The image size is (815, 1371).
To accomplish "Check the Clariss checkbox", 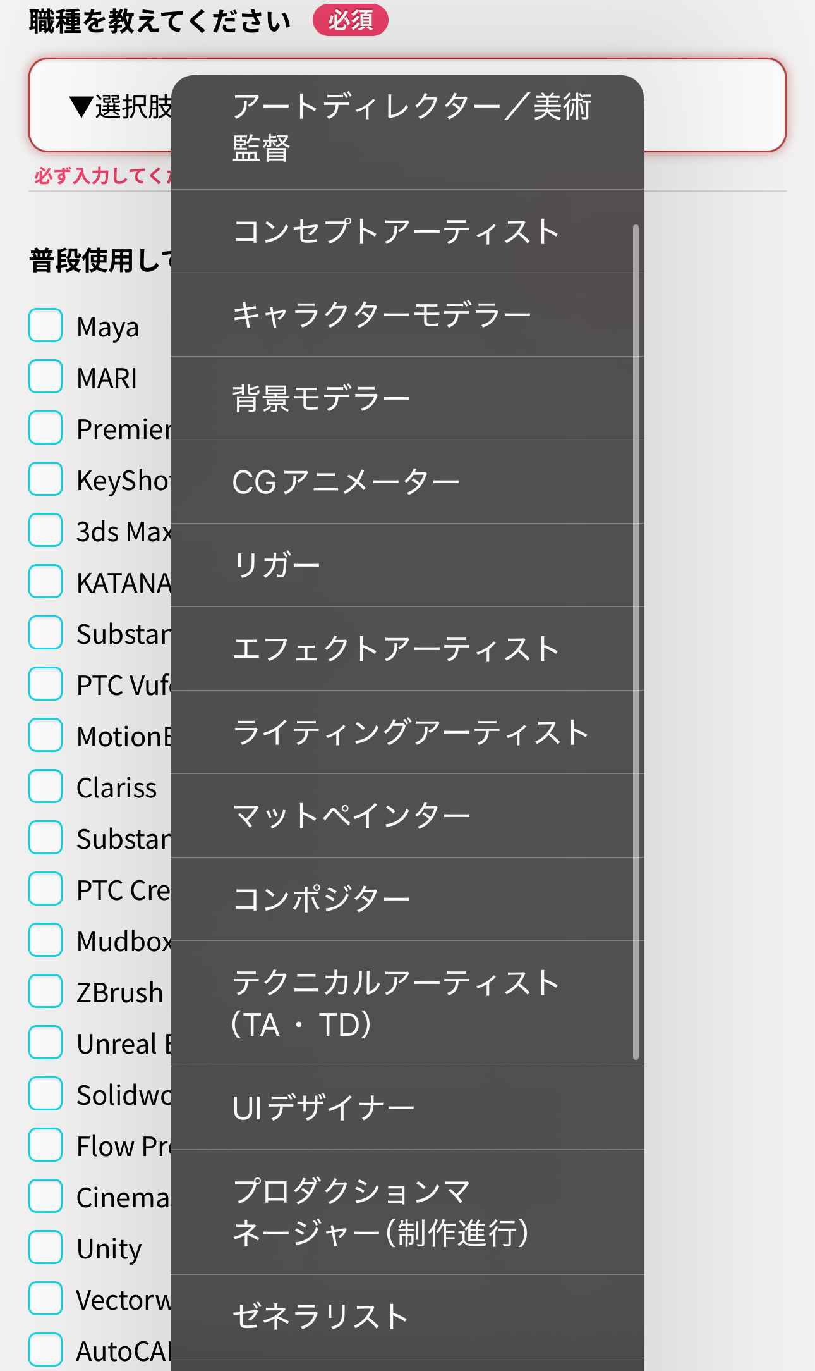I will [x=45, y=786].
